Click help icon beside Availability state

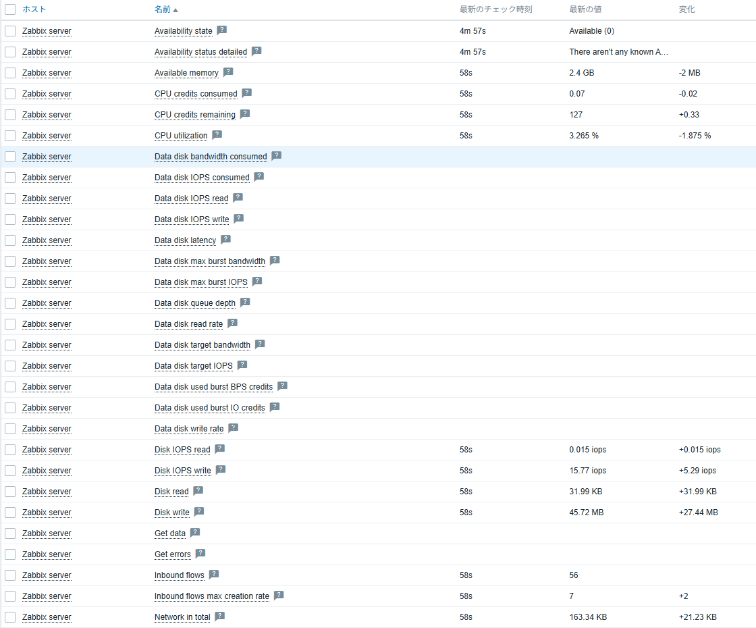(x=221, y=30)
